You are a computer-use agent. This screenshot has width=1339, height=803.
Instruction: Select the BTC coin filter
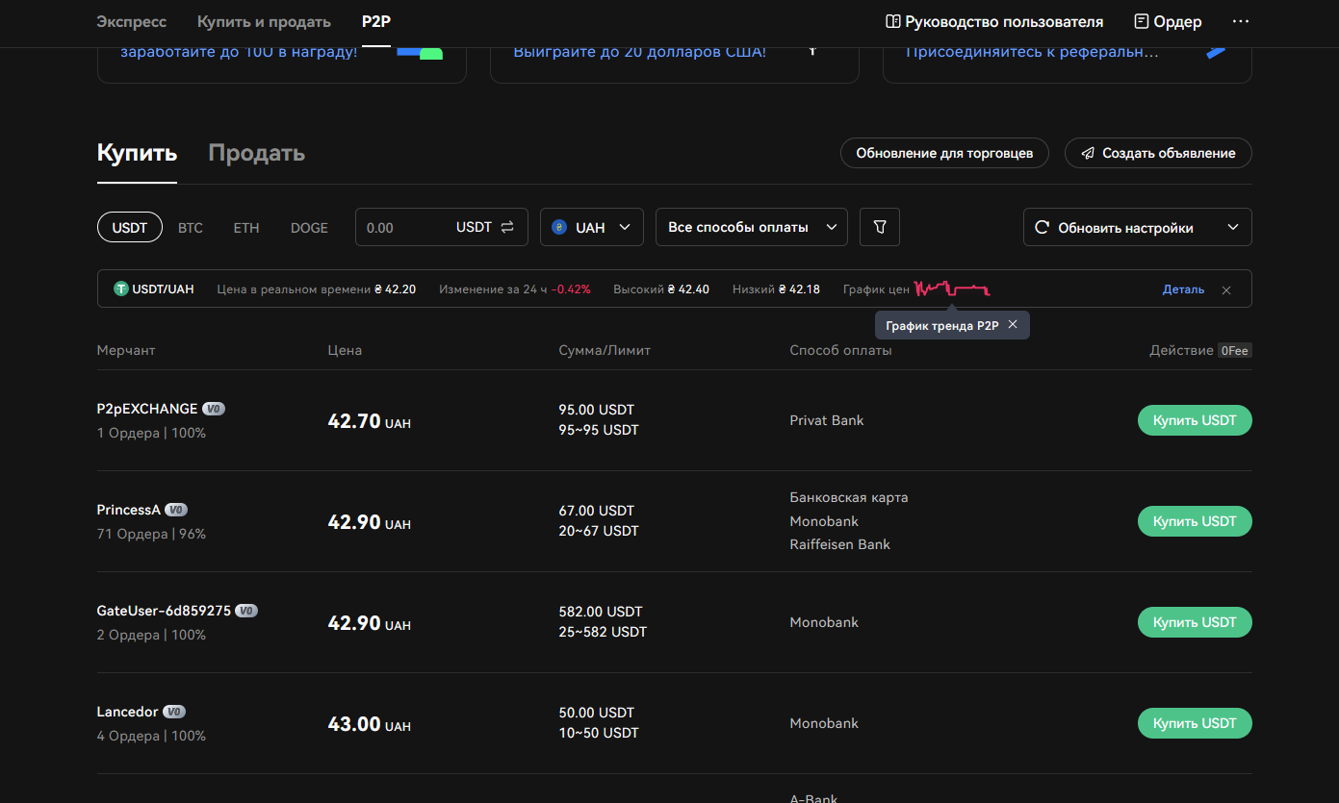point(191,228)
